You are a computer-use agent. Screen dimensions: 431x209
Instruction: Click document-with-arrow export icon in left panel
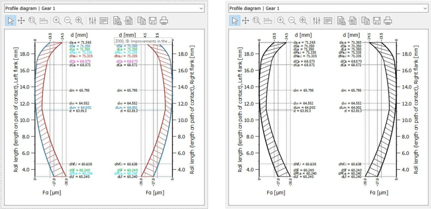[x=128, y=21]
